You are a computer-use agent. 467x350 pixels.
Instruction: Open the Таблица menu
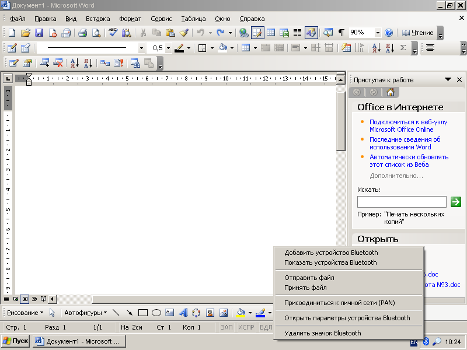point(193,19)
